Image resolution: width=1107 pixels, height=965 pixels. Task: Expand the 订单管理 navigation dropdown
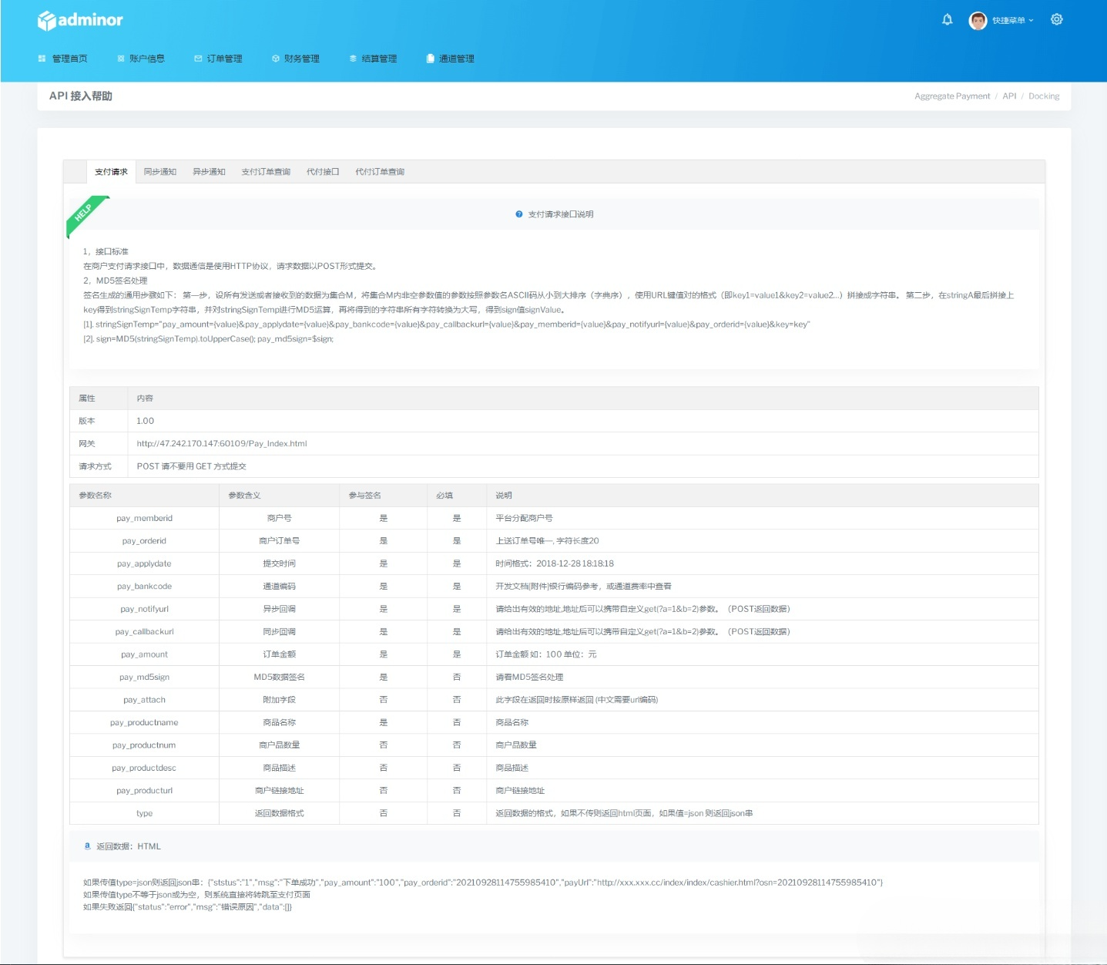tap(218, 59)
